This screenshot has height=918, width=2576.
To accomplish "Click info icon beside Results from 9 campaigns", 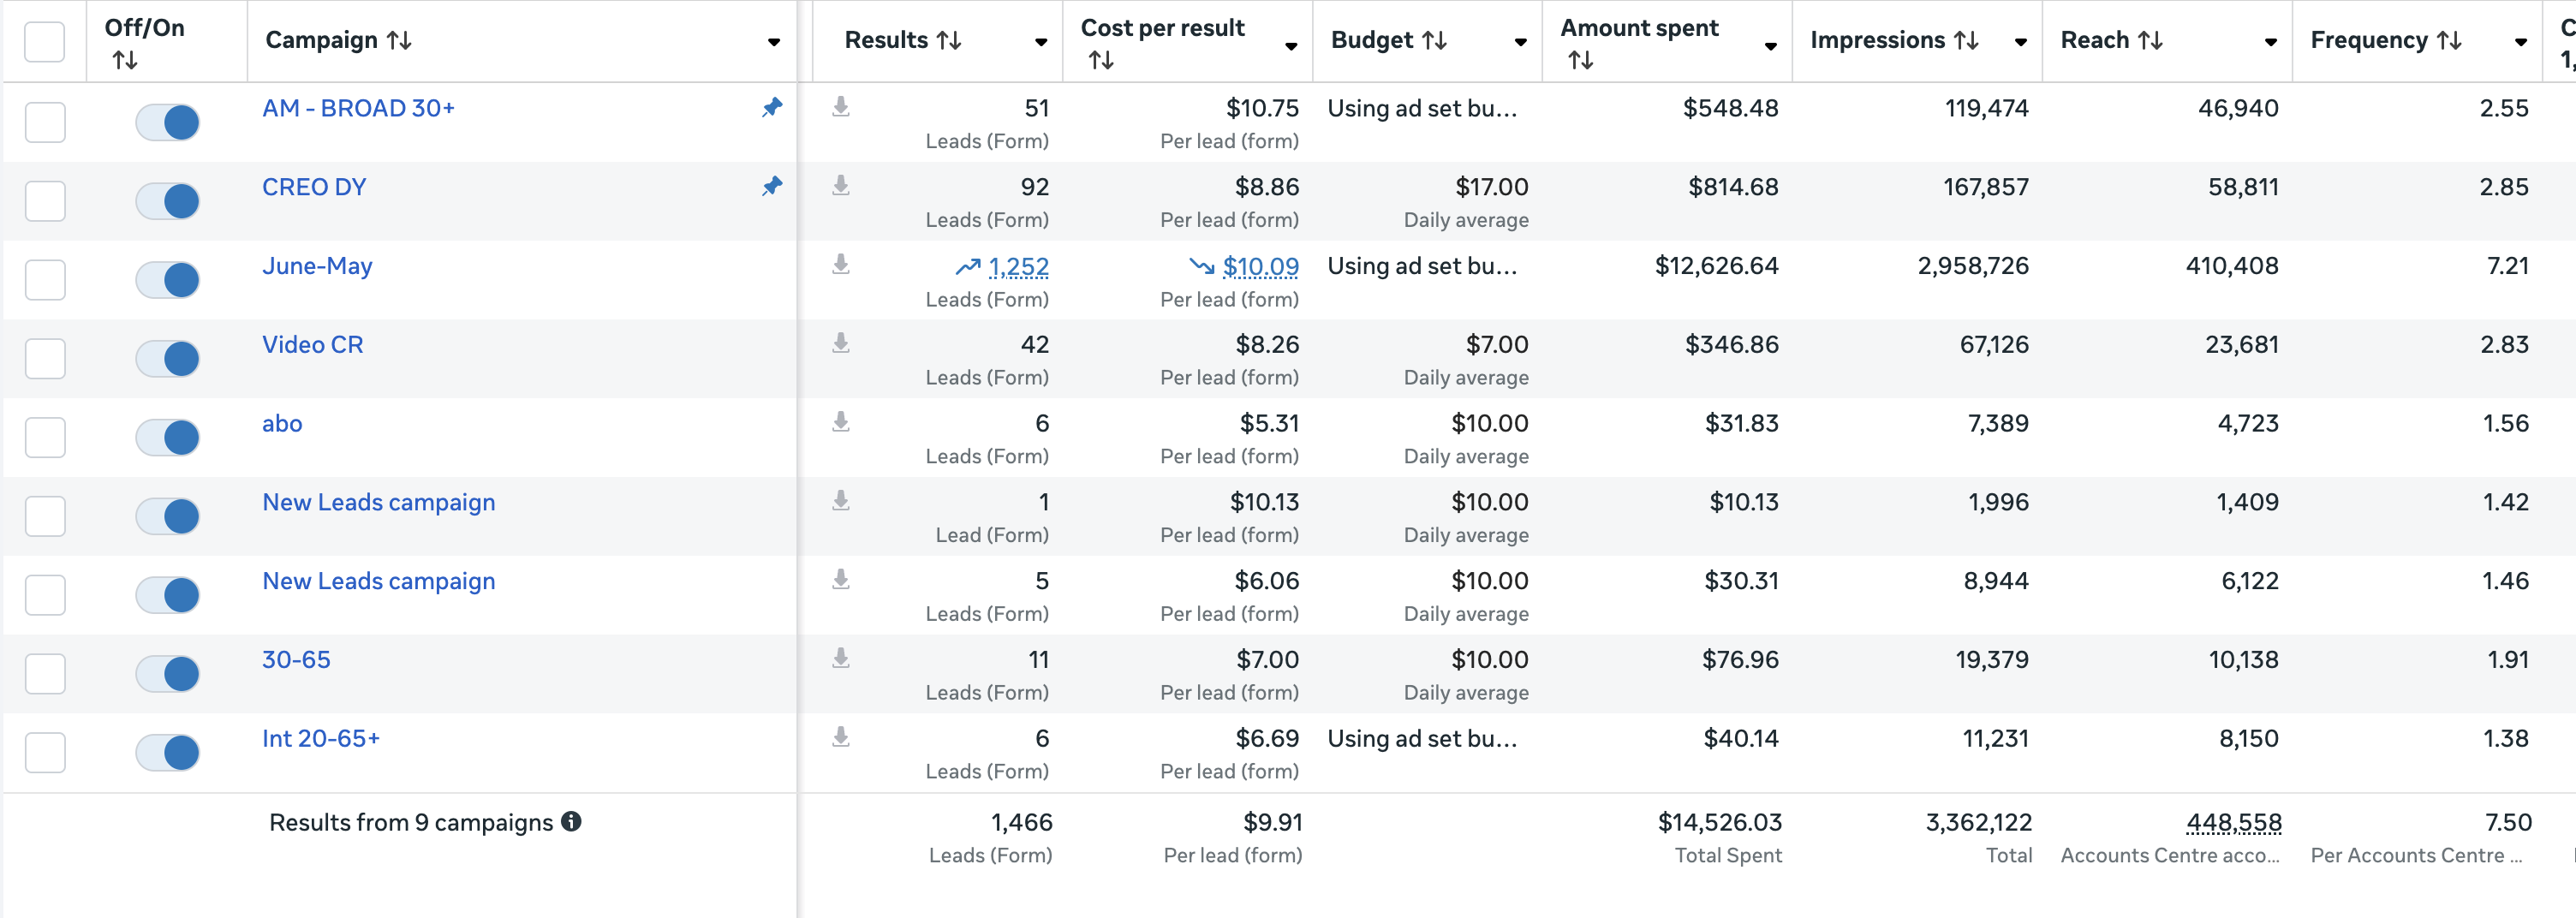I will (x=571, y=822).
